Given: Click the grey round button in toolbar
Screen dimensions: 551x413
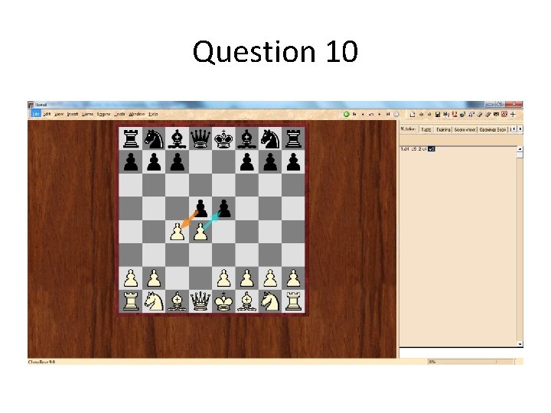Looking at the screenshot, I should [x=396, y=114].
